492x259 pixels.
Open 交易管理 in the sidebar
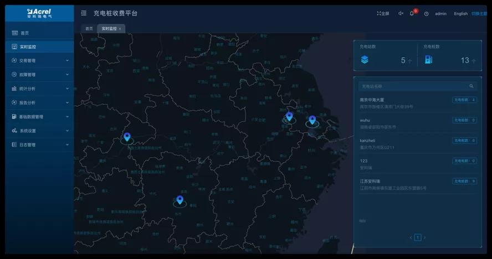(39, 60)
